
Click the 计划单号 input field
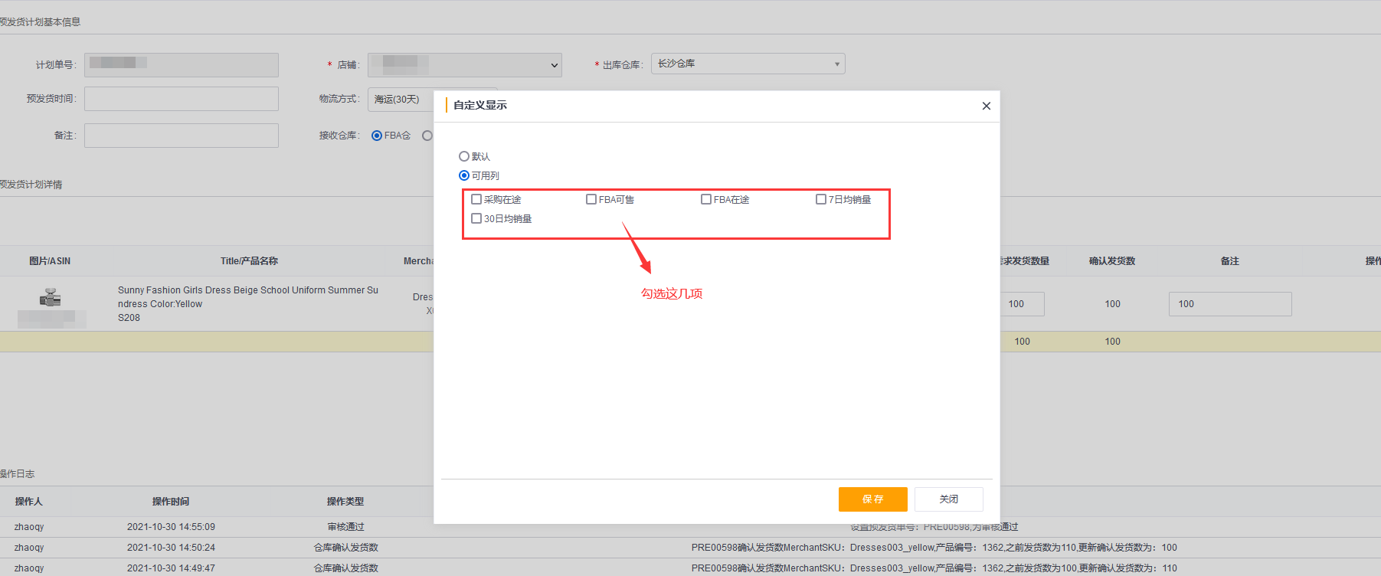pyautogui.click(x=182, y=65)
